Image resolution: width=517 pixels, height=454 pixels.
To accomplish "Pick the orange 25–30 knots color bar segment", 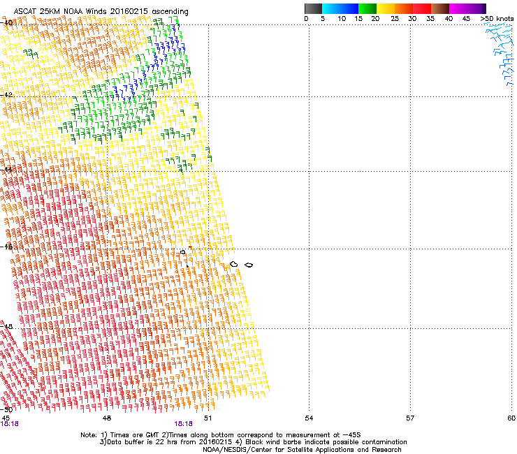I will (404, 8).
